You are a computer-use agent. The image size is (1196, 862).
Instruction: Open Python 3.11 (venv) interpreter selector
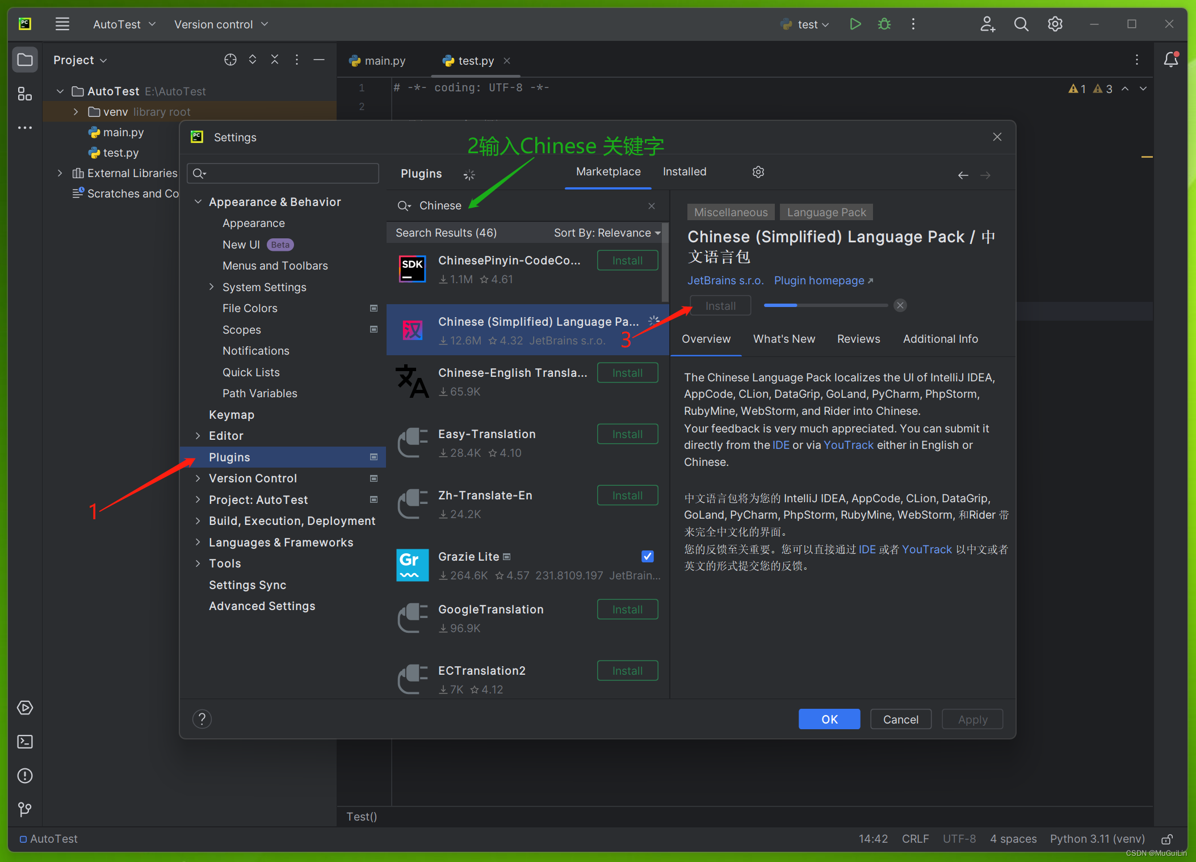pyautogui.click(x=1097, y=839)
